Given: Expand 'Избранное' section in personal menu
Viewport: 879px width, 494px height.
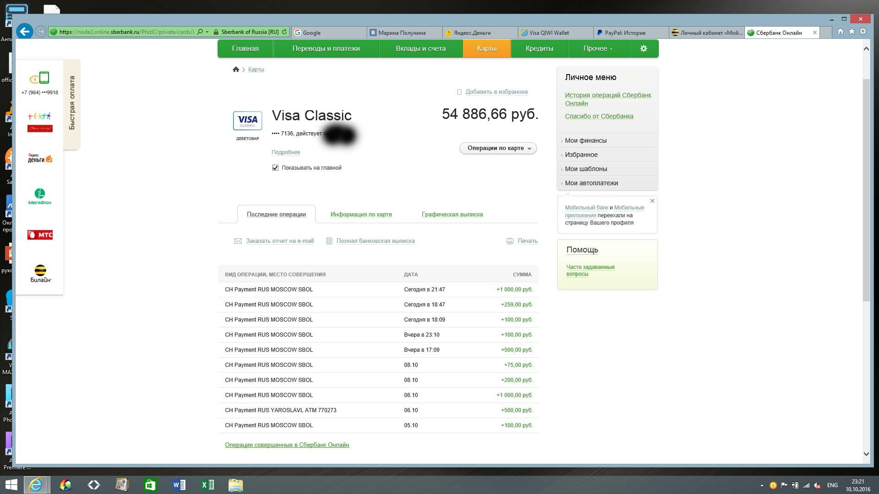Looking at the screenshot, I should pos(607,155).
